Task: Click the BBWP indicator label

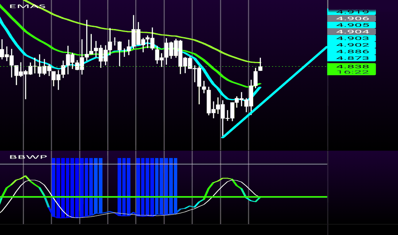Action: [x=29, y=157]
